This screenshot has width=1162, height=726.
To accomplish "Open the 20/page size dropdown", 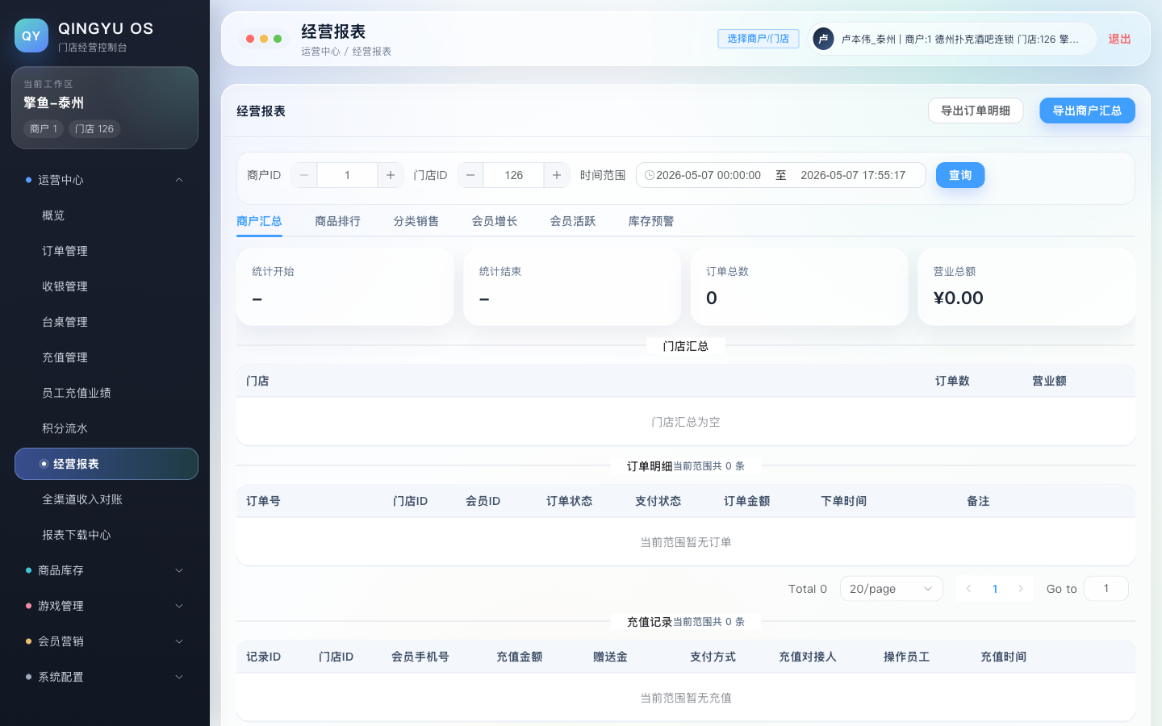I will coord(892,589).
